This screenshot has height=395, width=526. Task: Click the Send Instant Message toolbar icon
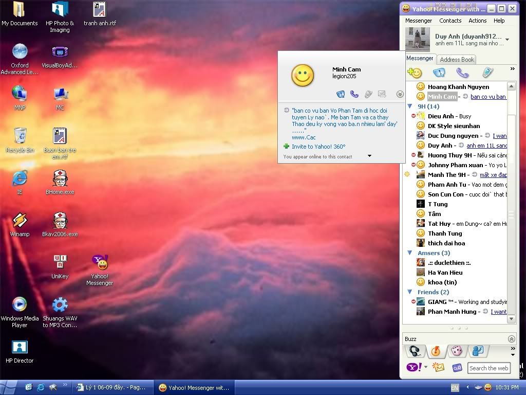tap(439, 73)
